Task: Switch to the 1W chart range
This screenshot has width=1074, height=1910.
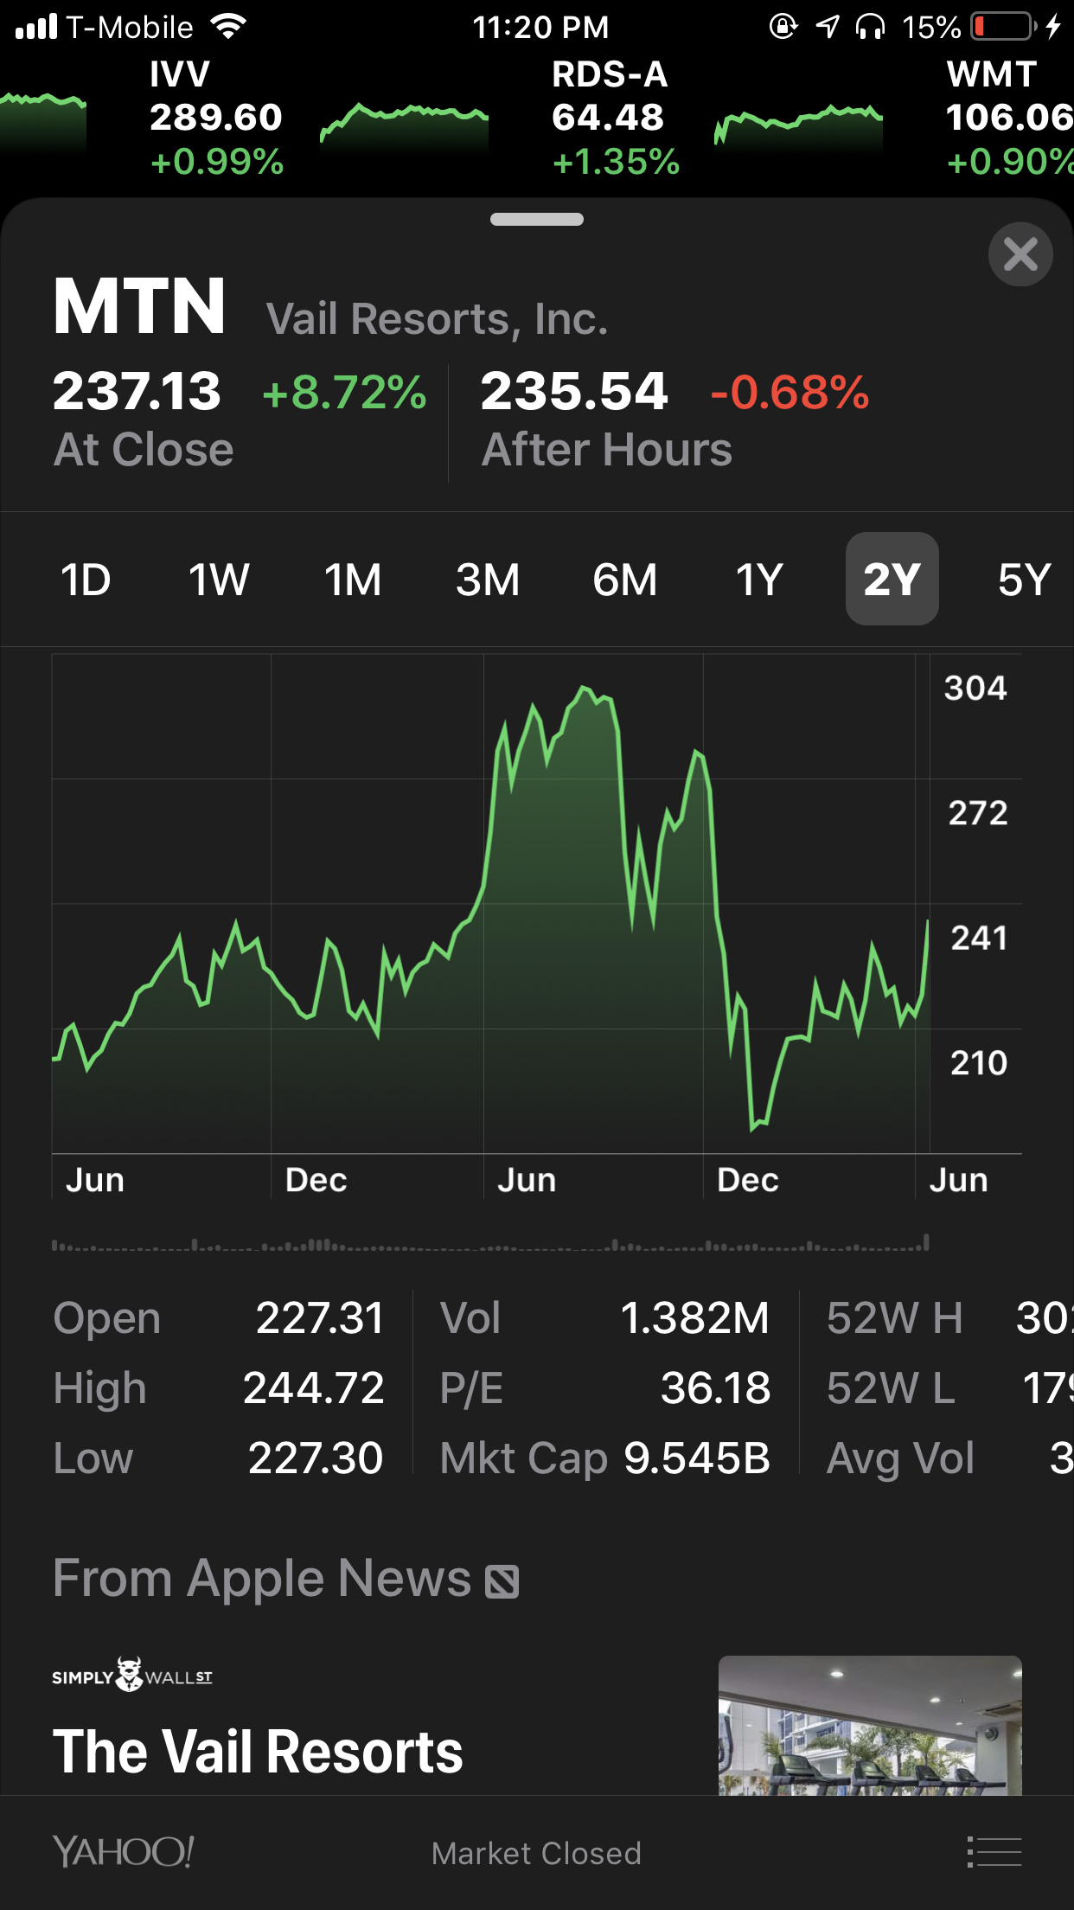Action: [219, 580]
